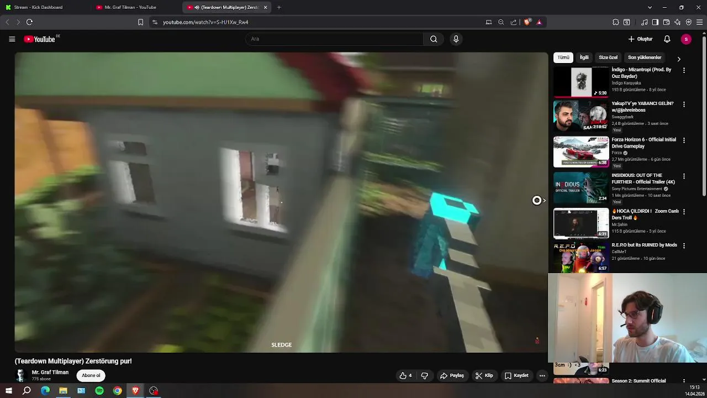Toggle the browser sidebar panel
Viewport: 707px width, 398px height.
coord(655,22)
